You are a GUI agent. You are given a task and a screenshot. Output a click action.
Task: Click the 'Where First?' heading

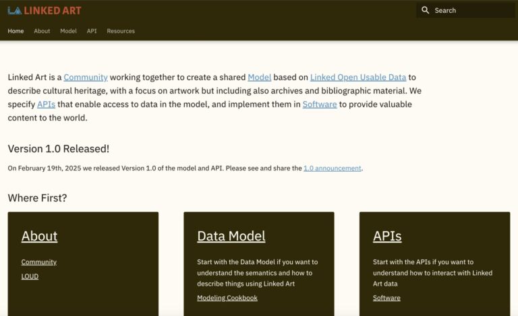point(37,198)
